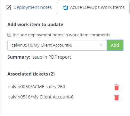
Task: Click the Azure DevOps logo icon
Action: [x=65, y=8]
